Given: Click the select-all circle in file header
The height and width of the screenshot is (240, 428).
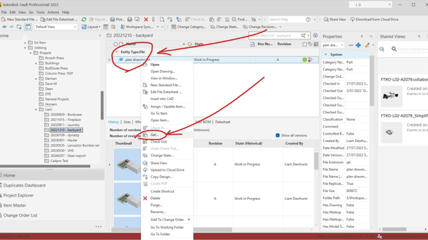Looking at the screenshot, I should tap(116, 44).
